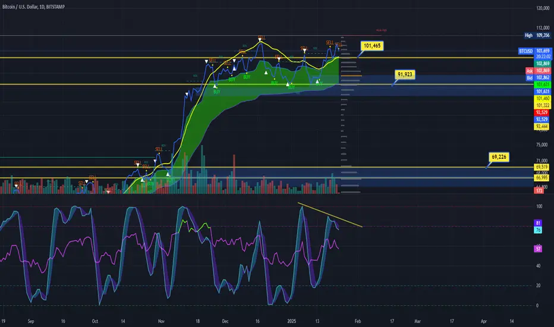The height and width of the screenshot is (327, 554).
Task: Click the 2025 label on time axis
Action: pos(291,321)
